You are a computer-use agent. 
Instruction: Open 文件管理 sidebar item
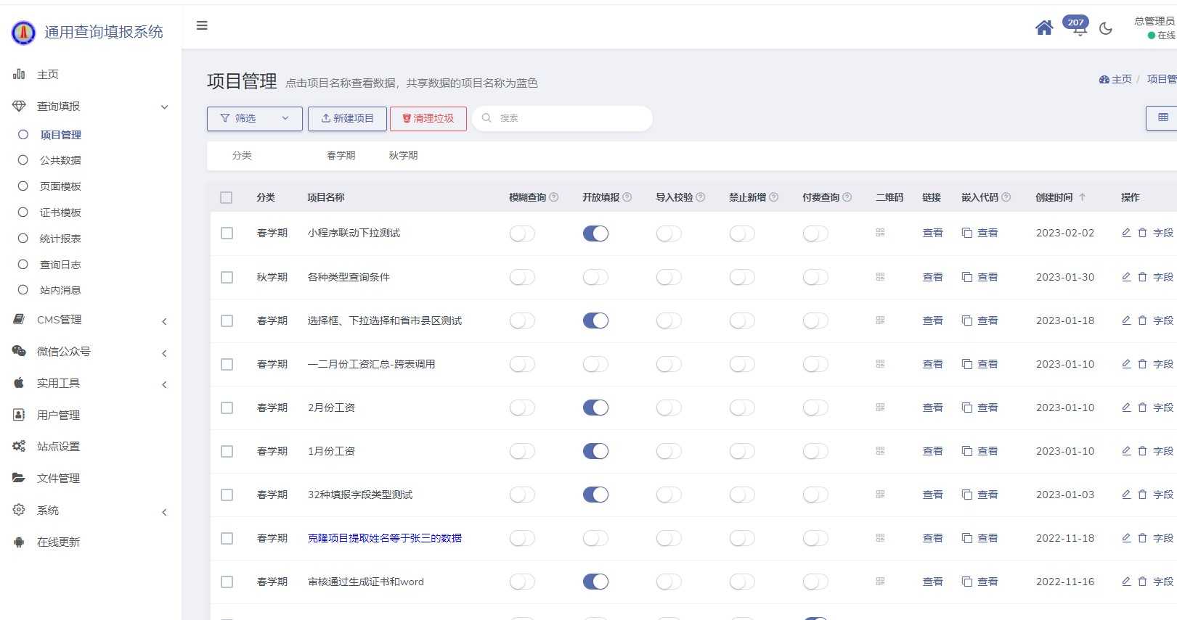[x=58, y=478]
